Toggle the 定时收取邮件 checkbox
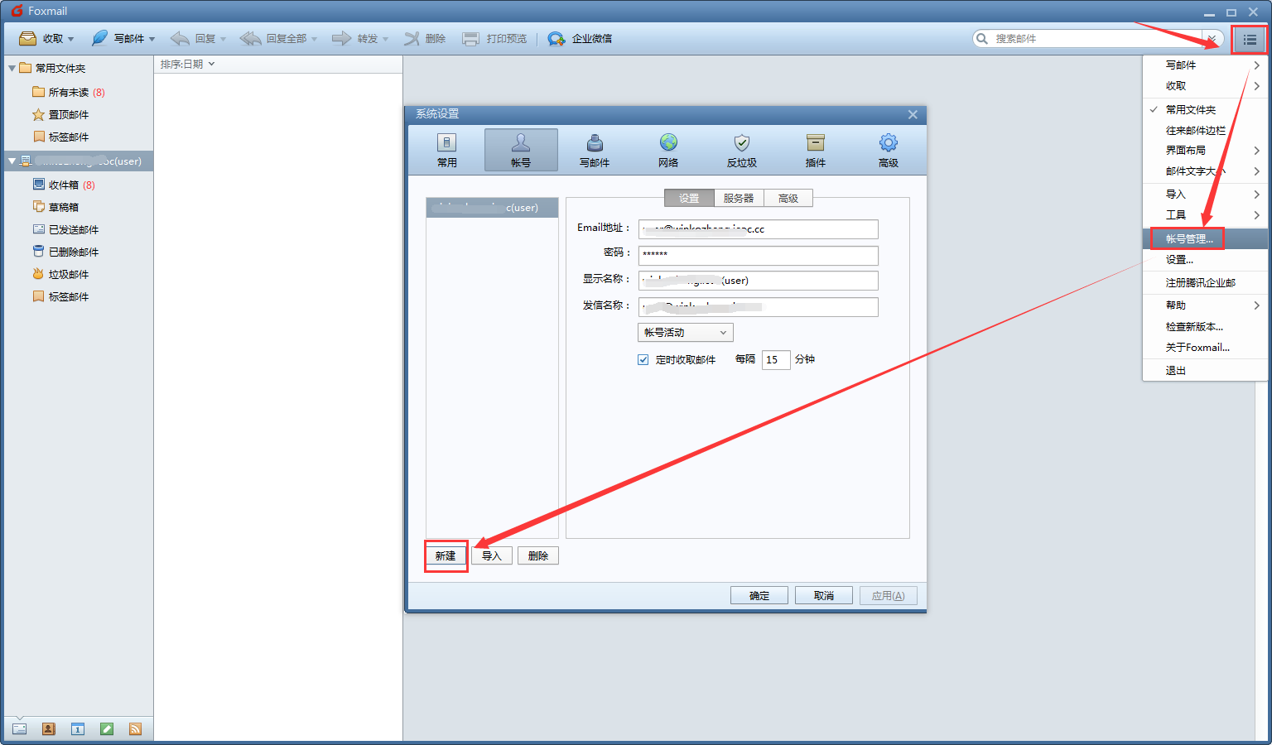 click(643, 359)
